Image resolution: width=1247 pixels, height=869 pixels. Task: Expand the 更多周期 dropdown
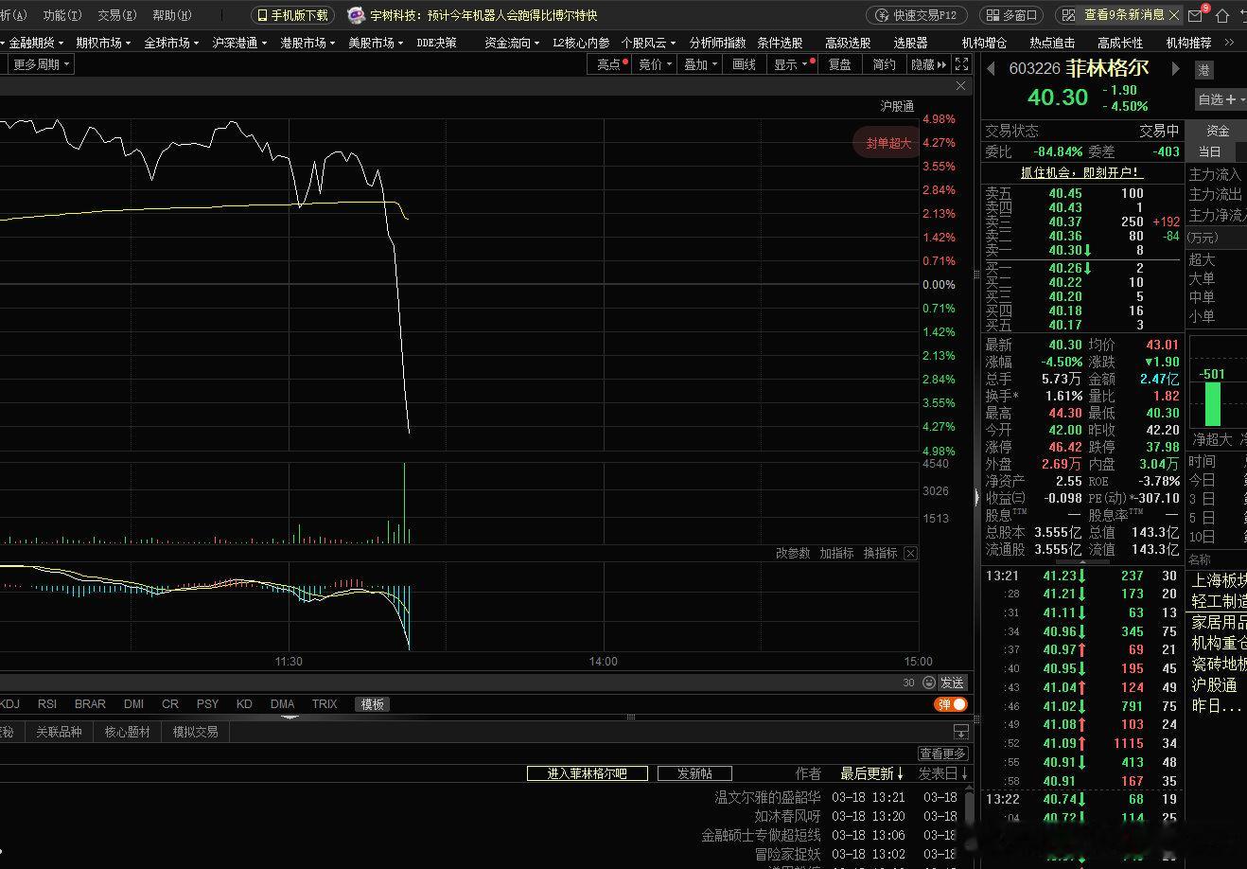[42, 64]
